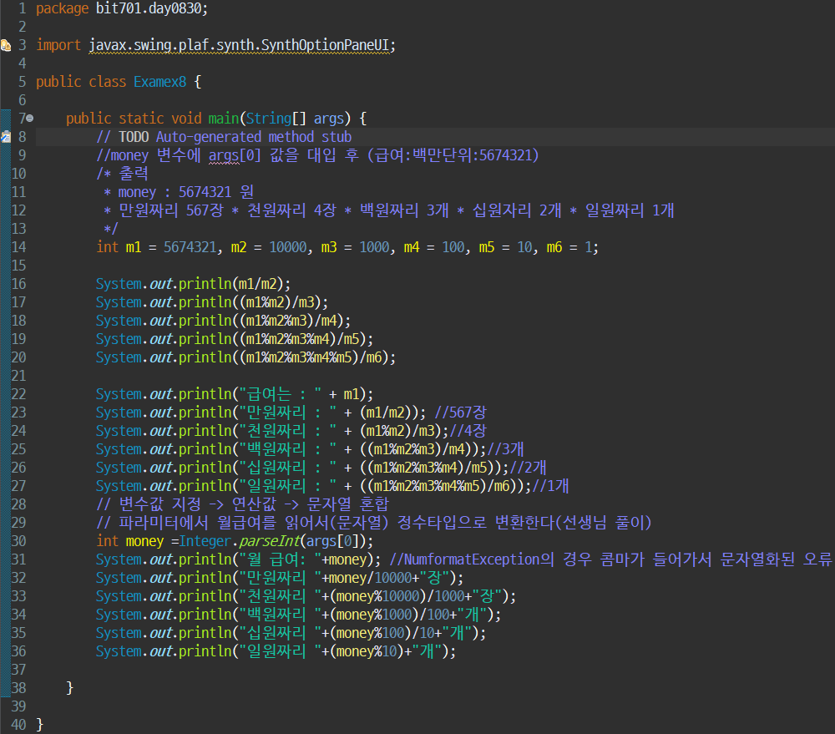Click the comment '//3개' on line 25
This screenshot has height=734, width=835.
[505, 449]
